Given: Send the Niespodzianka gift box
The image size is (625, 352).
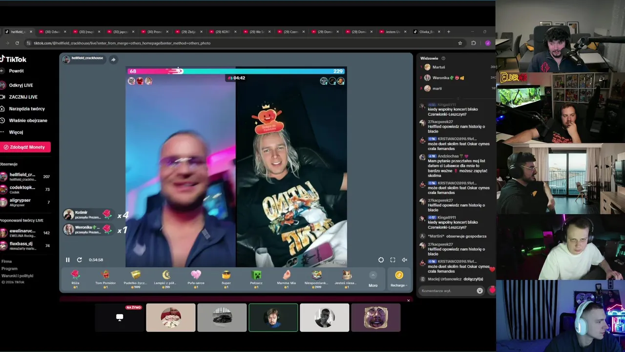Looking at the screenshot, I should (316, 279).
